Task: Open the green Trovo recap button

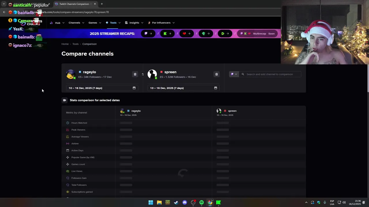Action: 206,34
